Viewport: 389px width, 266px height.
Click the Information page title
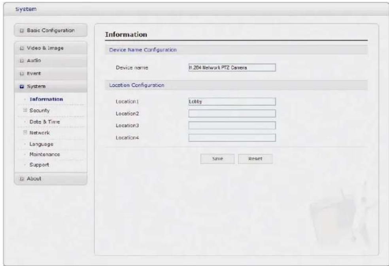[126, 34]
